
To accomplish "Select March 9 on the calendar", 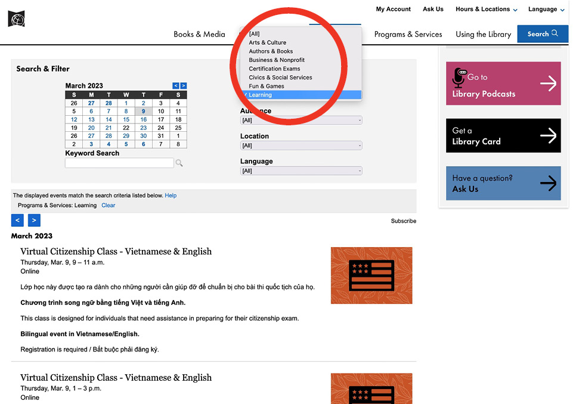I will tap(143, 111).
